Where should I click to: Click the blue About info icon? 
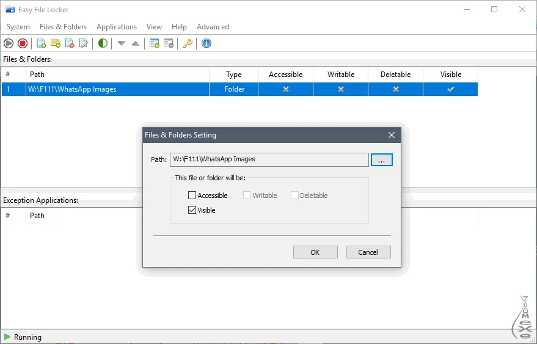(x=206, y=43)
